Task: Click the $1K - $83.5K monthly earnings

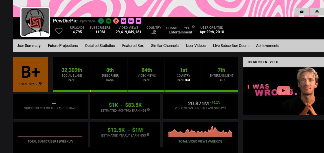Action: [125, 105]
